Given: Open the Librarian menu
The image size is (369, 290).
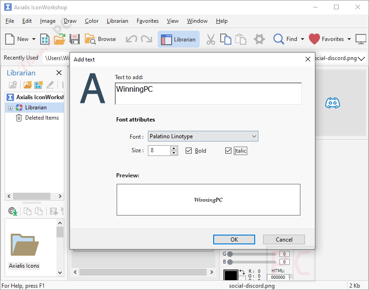Looking at the screenshot, I should [x=118, y=21].
